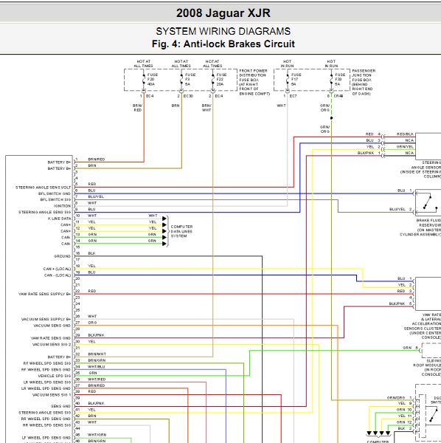Click the "IGNITION" pin label
The image size is (441, 443).
[62, 206]
